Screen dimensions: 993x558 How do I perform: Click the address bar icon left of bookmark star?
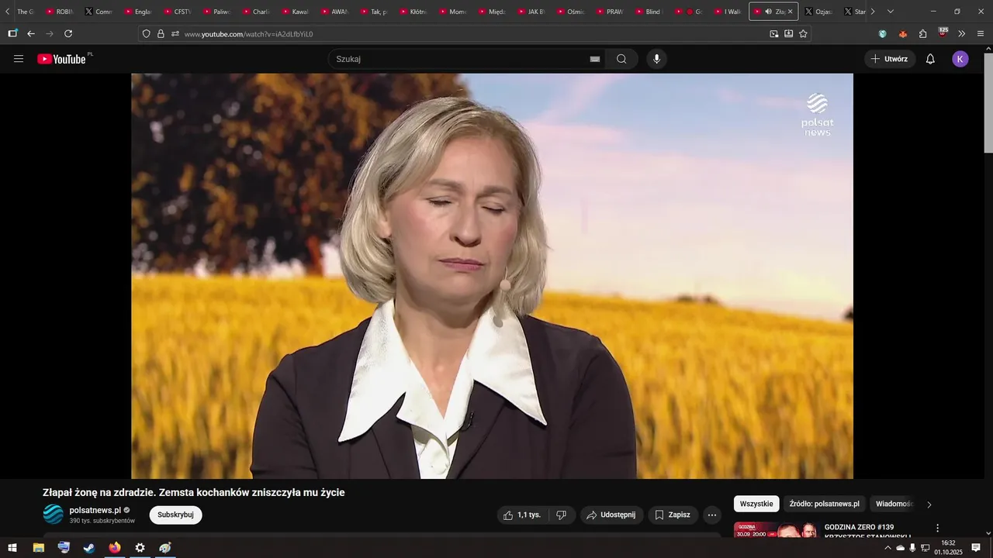[788, 33]
